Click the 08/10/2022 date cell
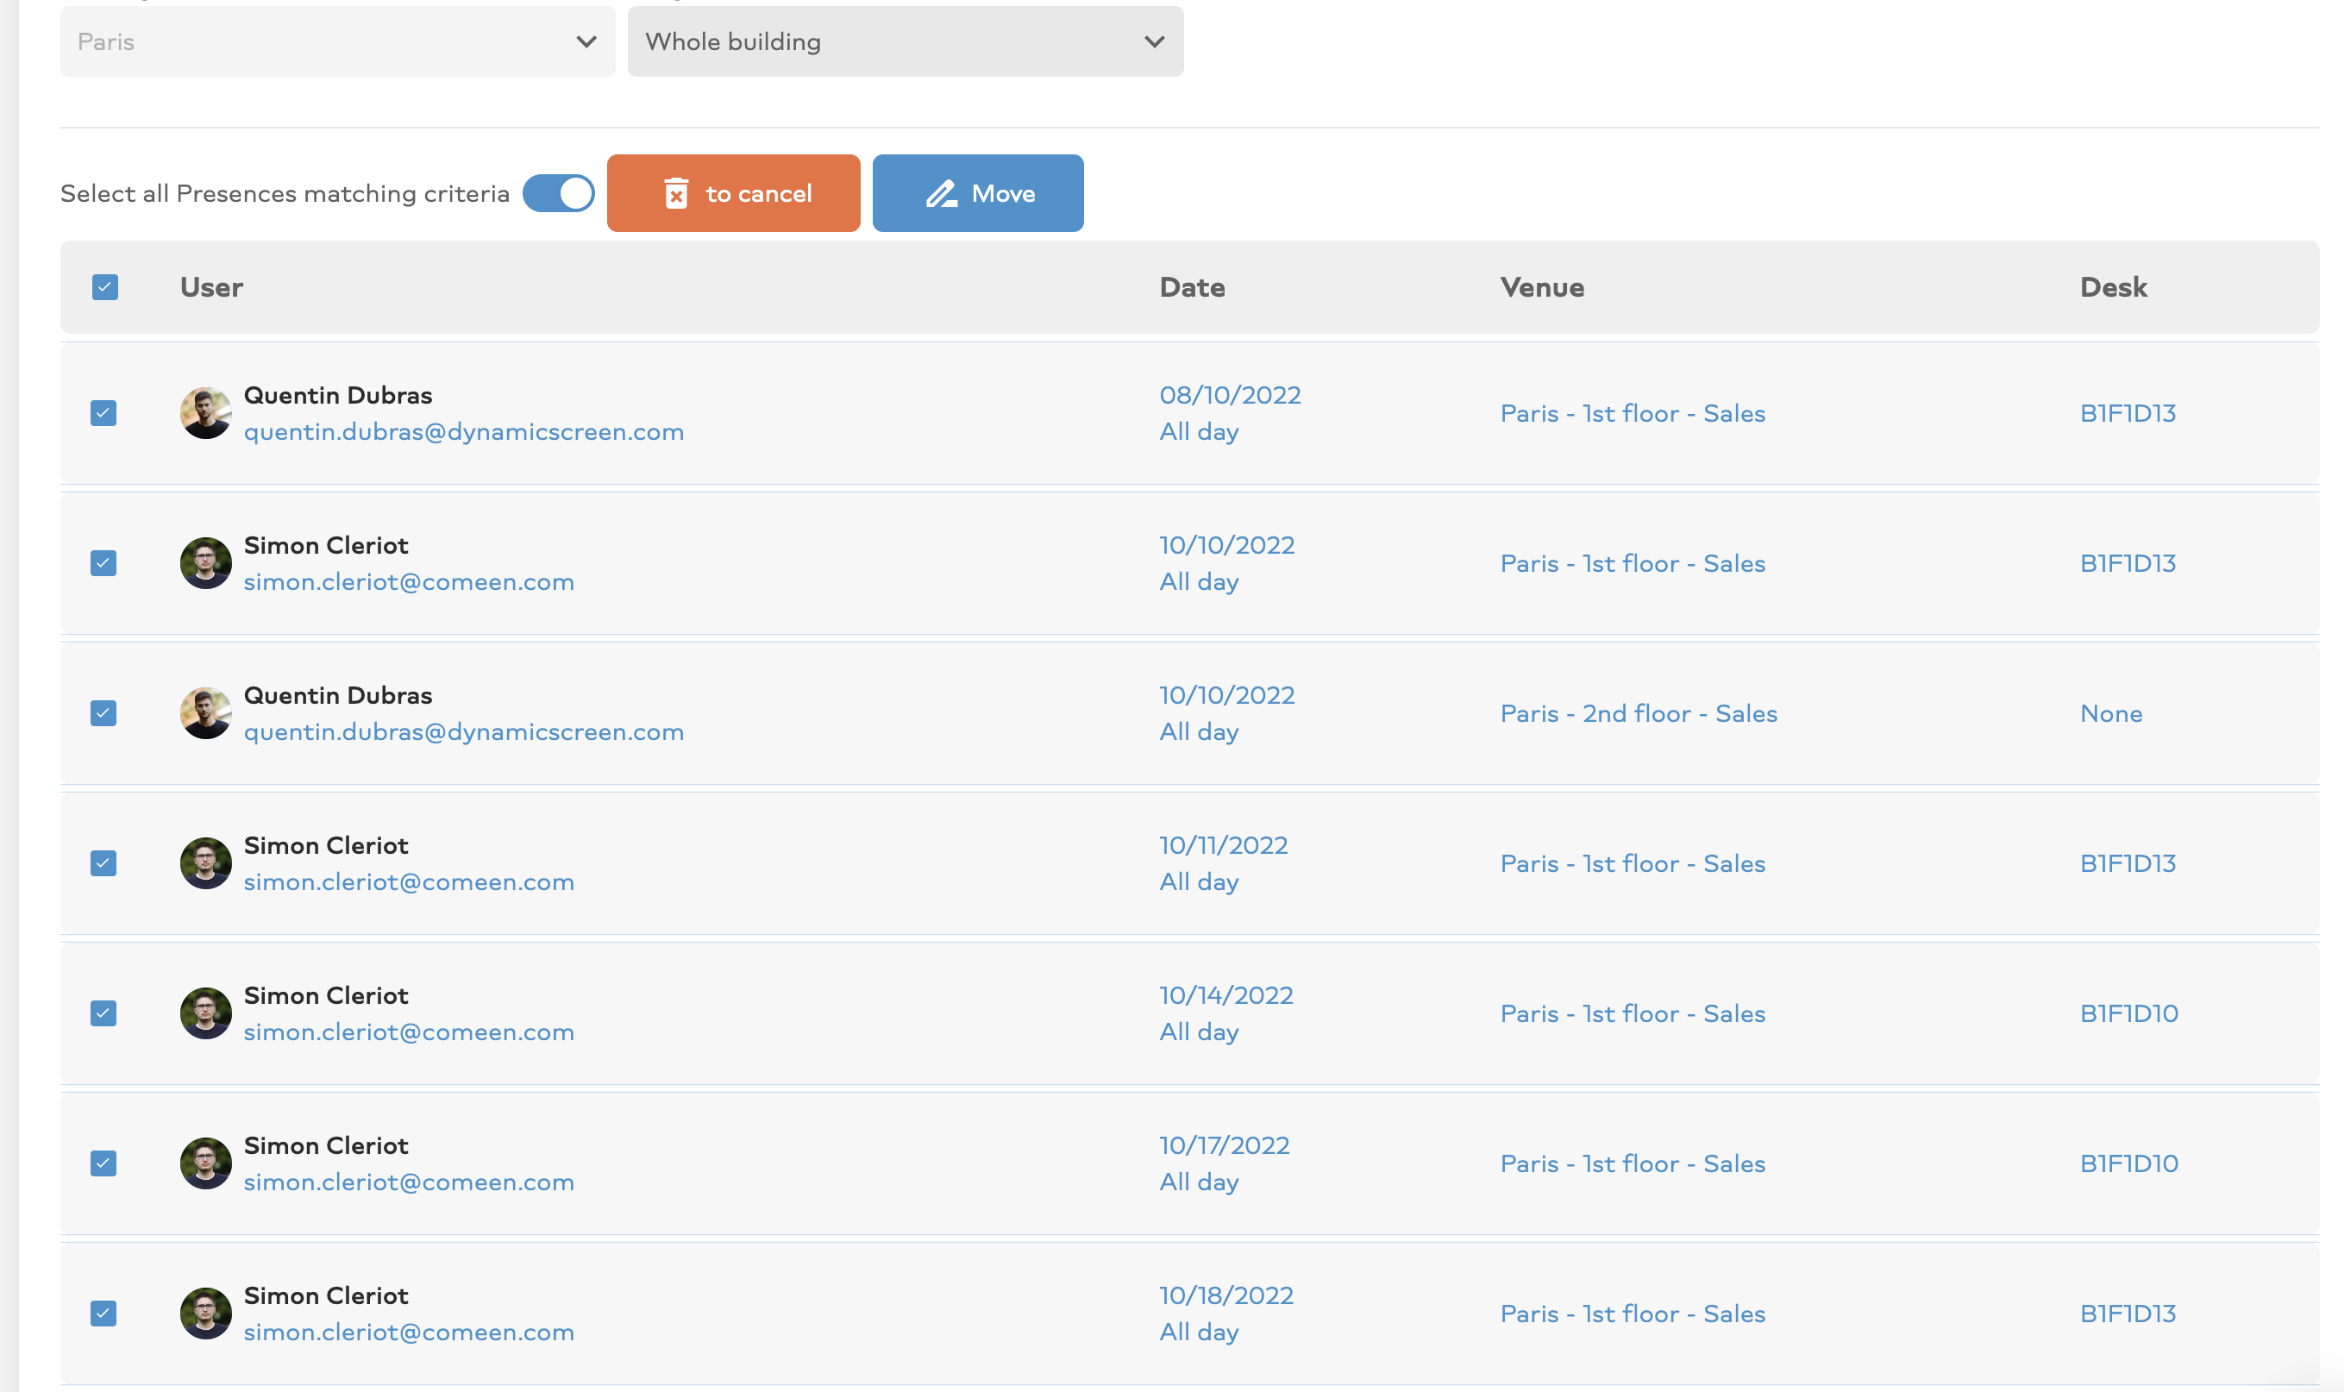Screen dimensions: 2344x1392 pyautogui.click(x=1230, y=395)
